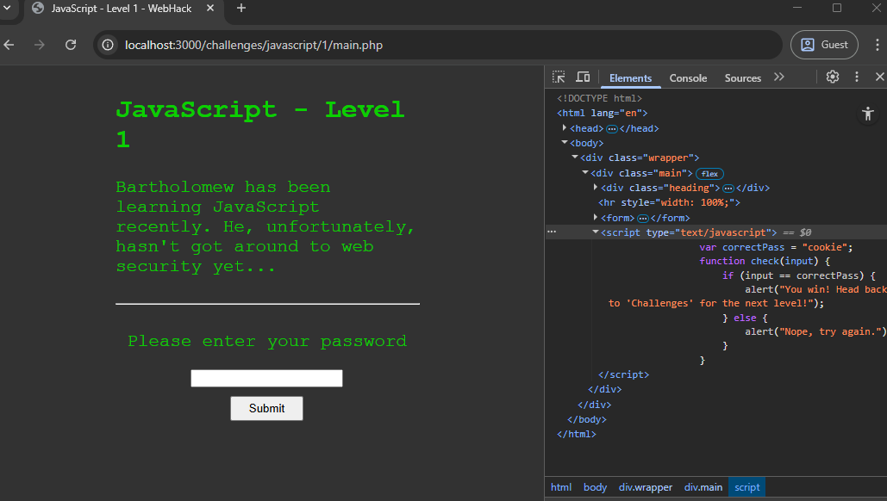Image resolution: width=887 pixels, height=501 pixels.
Task: Toggle the device toolbar
Action: 582,77
